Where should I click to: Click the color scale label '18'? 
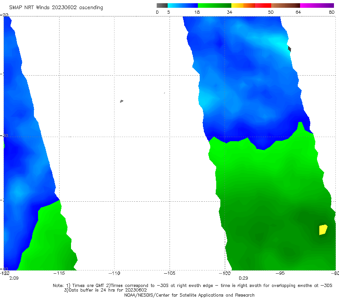(x=197, y=12)
